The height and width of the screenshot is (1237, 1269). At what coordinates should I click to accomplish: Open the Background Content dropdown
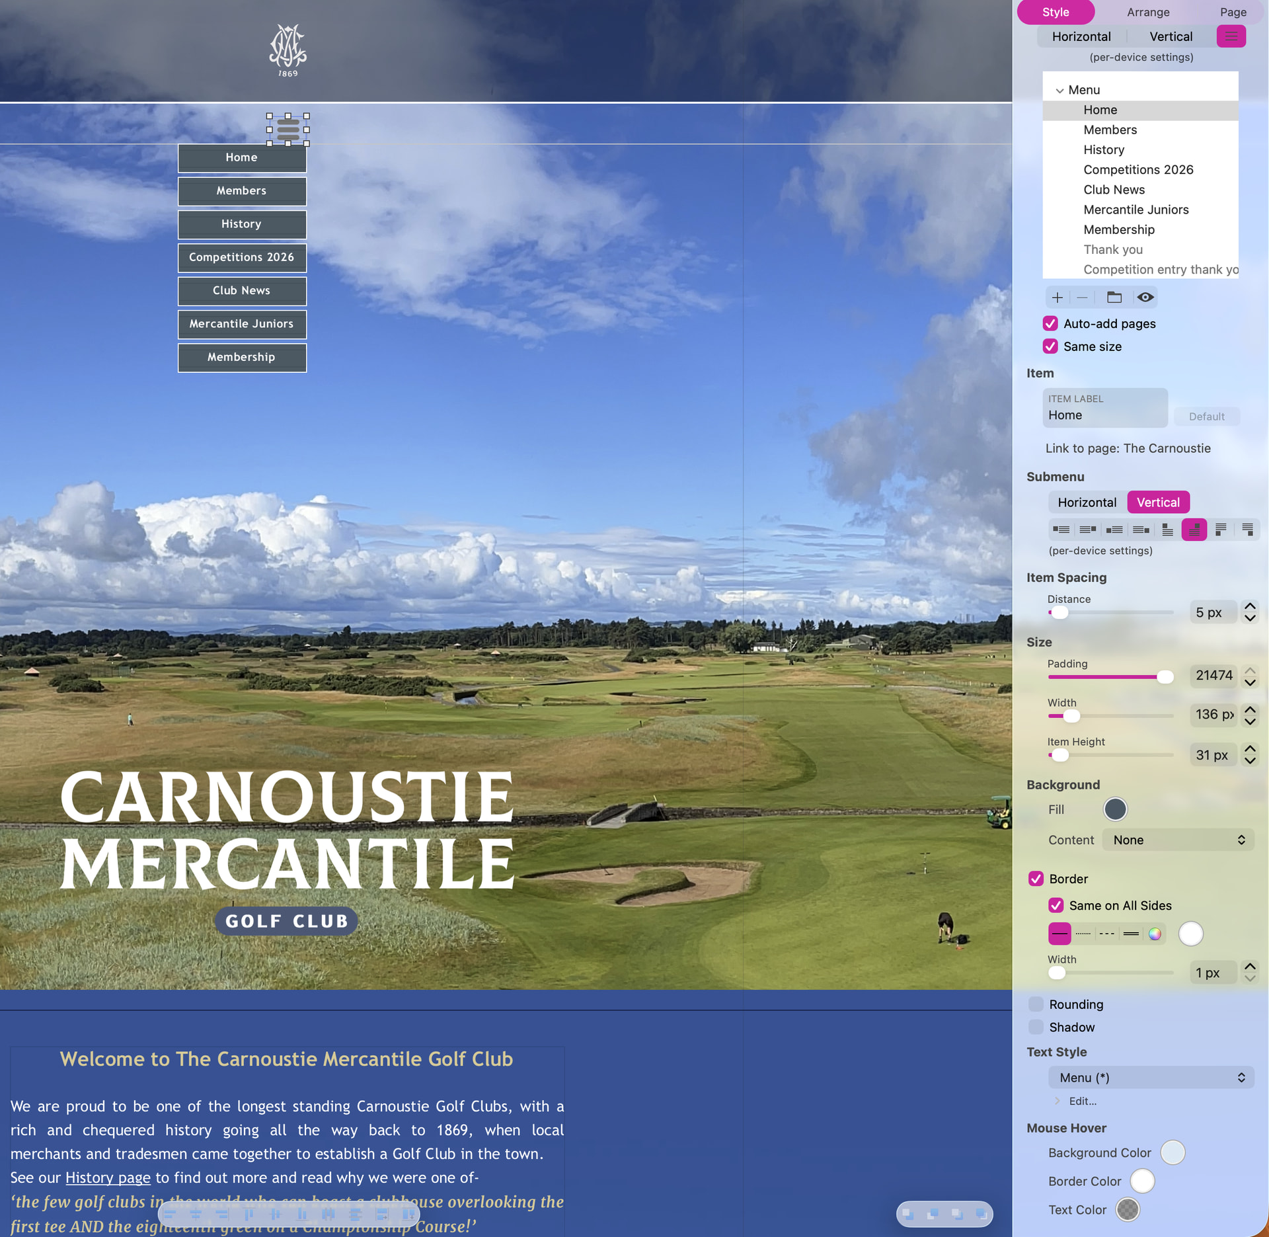[x=1178, y=840]
